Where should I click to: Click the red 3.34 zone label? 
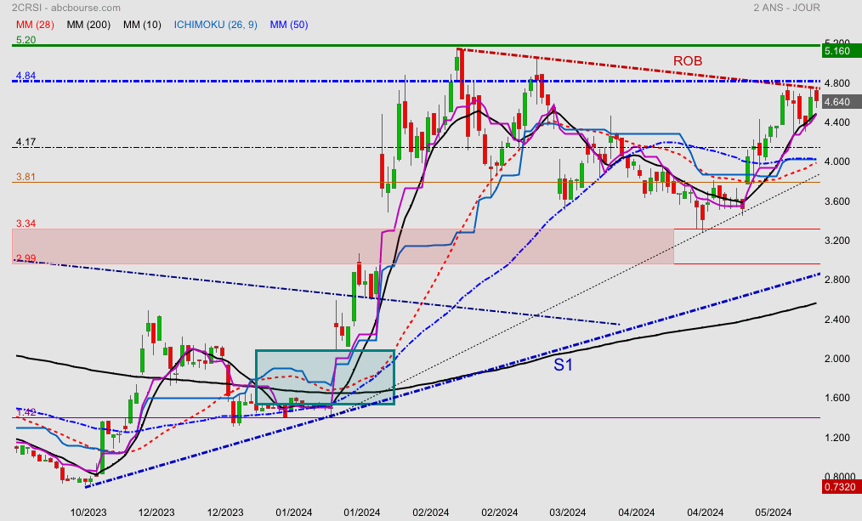pyautogui.click(x=26, y=224)
